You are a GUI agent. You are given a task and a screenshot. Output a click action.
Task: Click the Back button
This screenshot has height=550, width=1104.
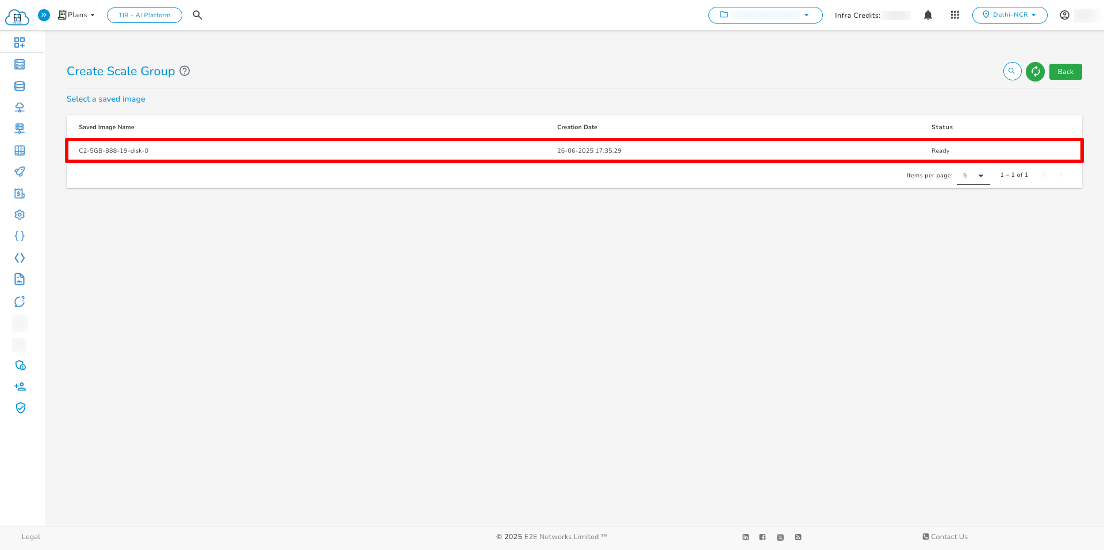pyautogui.click(x=1065, y=71)
